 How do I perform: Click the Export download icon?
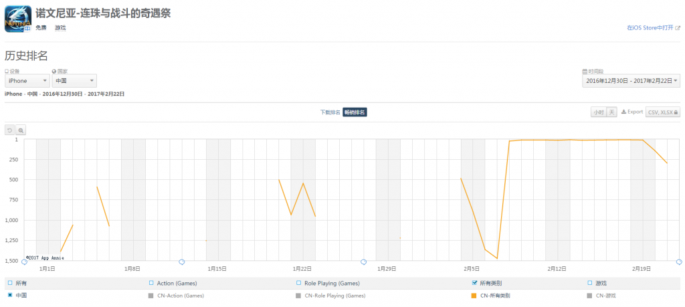(624, 112)
